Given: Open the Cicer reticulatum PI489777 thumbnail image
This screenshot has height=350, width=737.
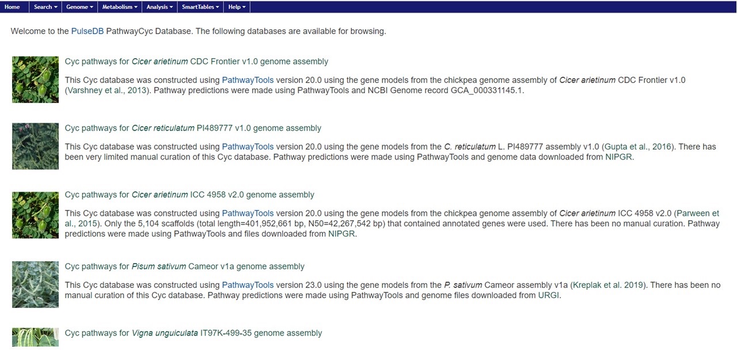Looking at the screenshot, I should point(36,146).
